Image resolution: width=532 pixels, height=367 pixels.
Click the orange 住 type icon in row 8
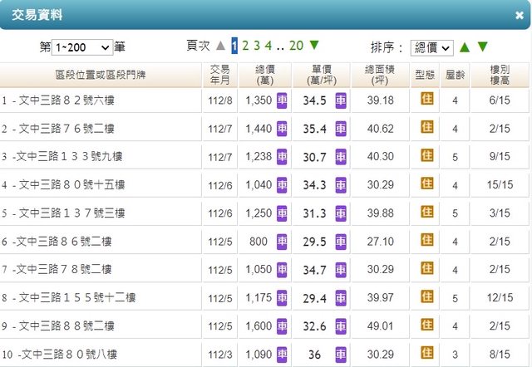(427, 296)
